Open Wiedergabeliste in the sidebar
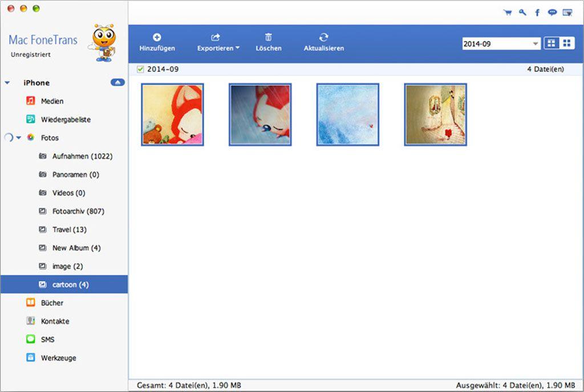Image resolution: width=584 pixels, height=392 pixels. [x=66, y=119]
